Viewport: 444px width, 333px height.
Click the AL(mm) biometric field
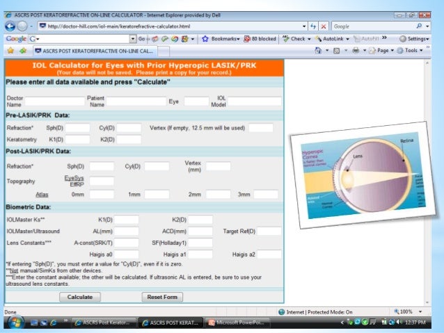pos(126,231)
